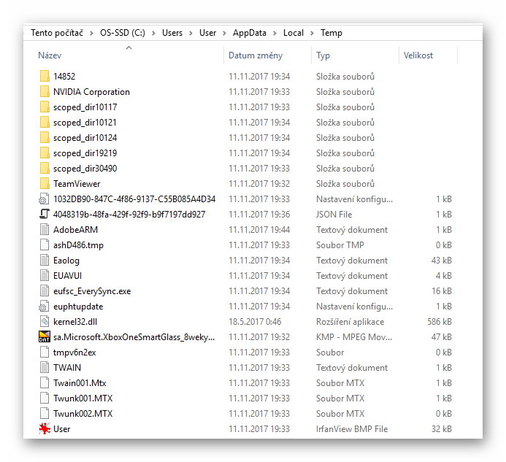This screenshot has height=462, width=506.
Task: Click the NVIDIA Corporation folder icon
Action: 45,92
